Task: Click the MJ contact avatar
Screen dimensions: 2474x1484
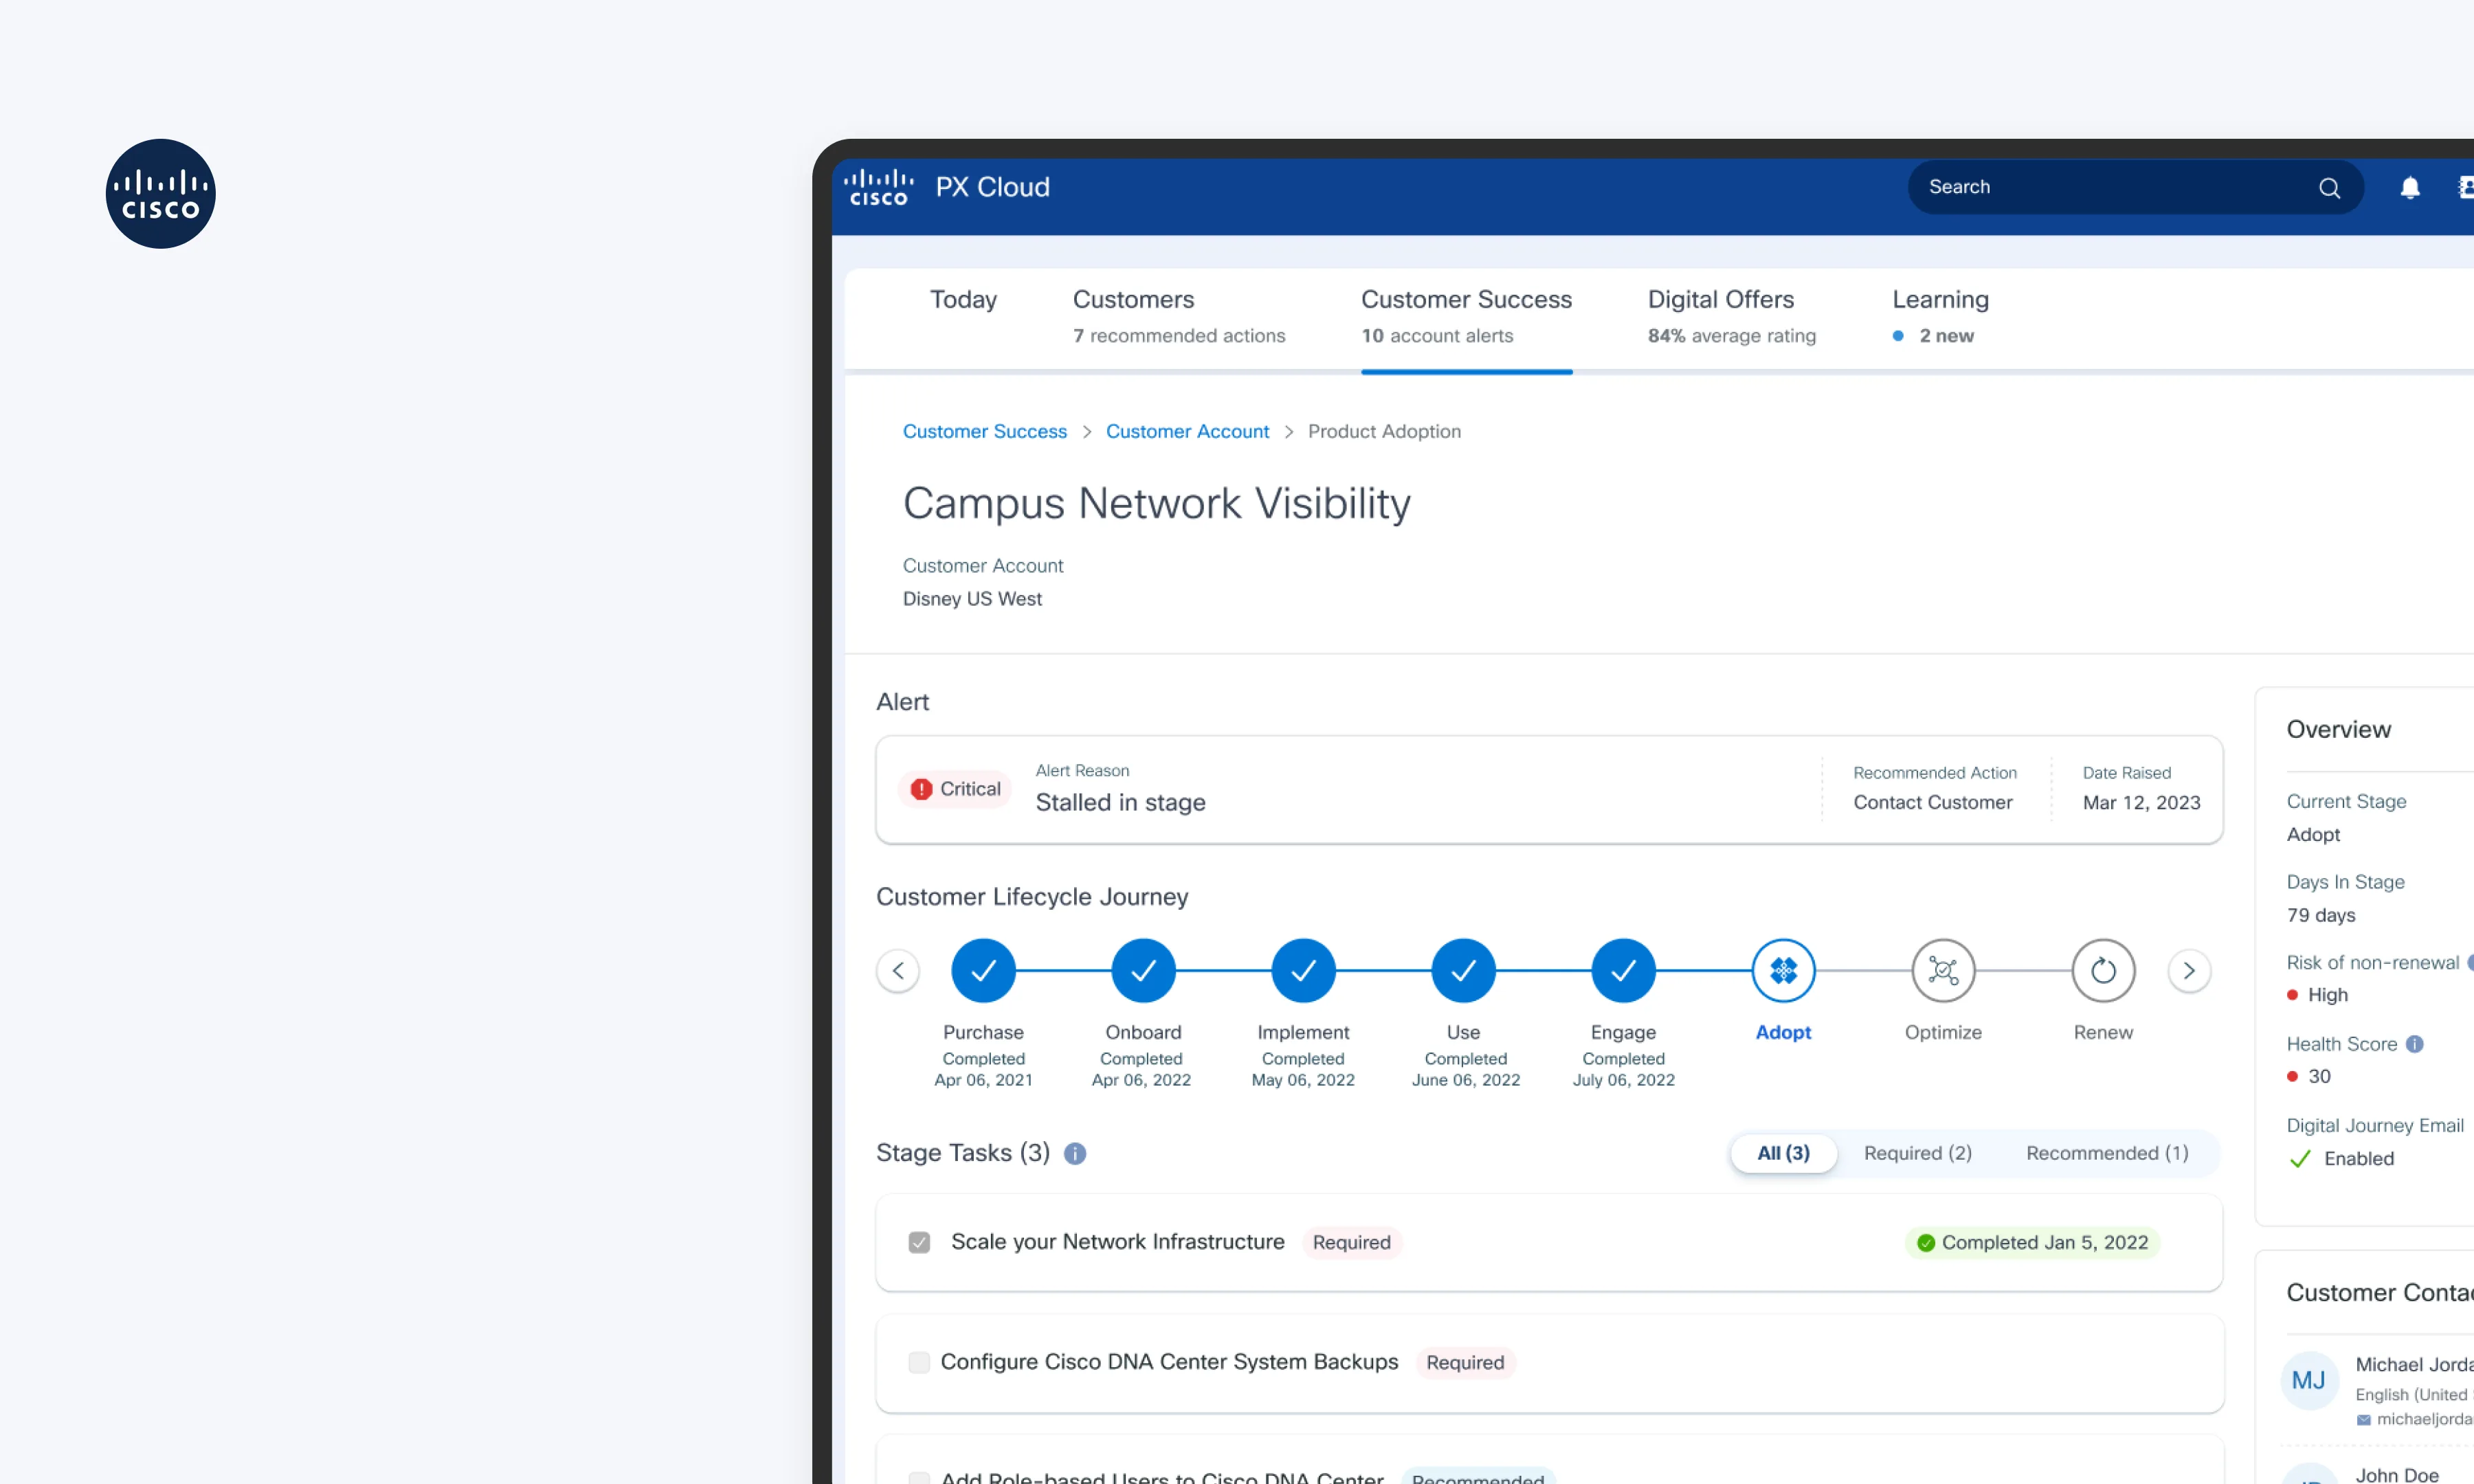Action: pos(2308,1381)
